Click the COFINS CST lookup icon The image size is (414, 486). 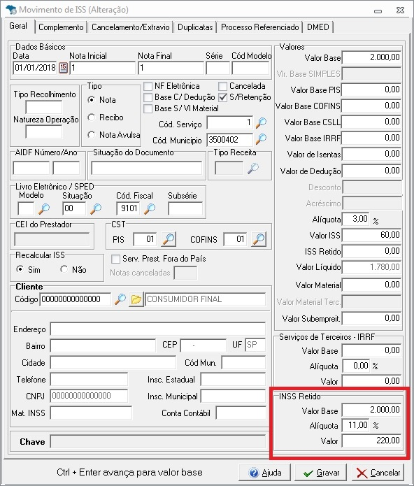(x=259, y=239)
